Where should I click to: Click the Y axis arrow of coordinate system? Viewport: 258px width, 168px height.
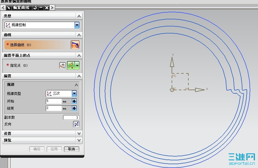[x=172, y=62]
